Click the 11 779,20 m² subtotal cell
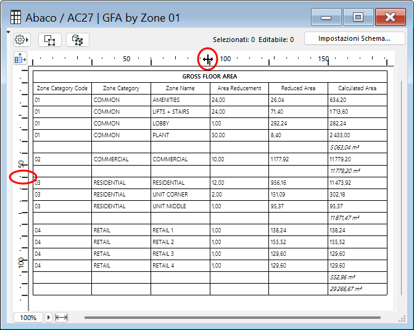 point(357,171)
